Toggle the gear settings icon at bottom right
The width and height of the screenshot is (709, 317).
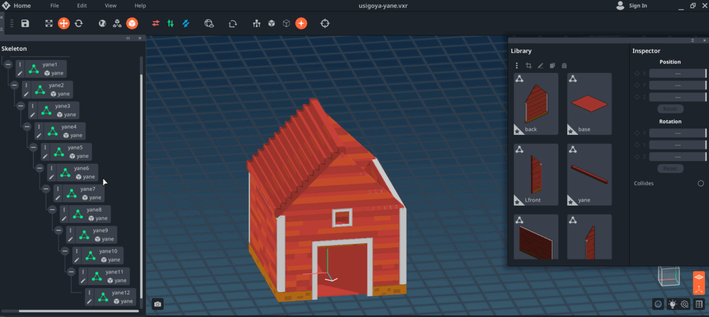click(x=685, y=304)
